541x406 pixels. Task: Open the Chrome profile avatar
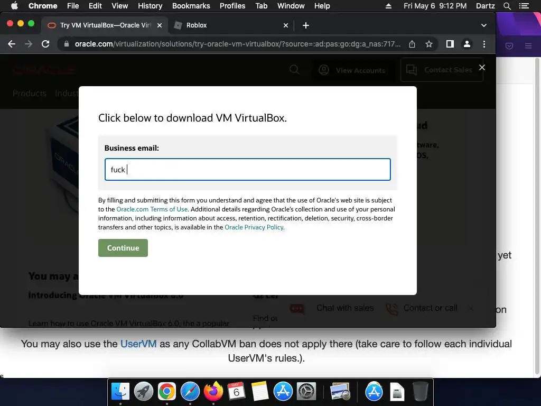[467, 44]
